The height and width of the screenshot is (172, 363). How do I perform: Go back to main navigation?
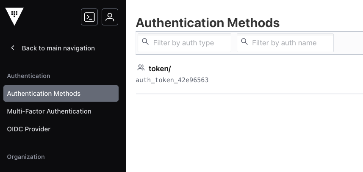pyautogui.click(x=58, y=48)
